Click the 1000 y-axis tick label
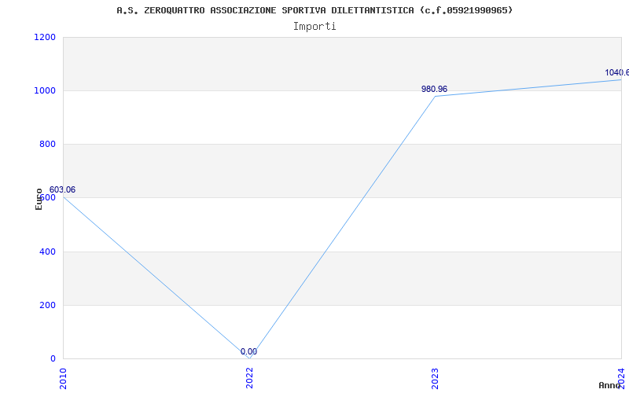This screenshot has height=393, width=629. 45,90
